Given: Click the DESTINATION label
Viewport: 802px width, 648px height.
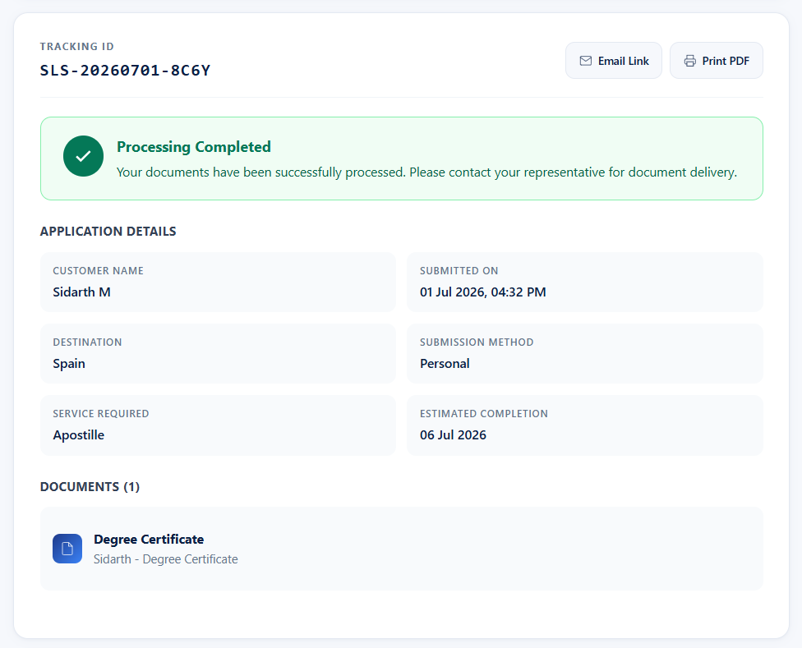Looking at the screenshot, I should coord(87,342).
